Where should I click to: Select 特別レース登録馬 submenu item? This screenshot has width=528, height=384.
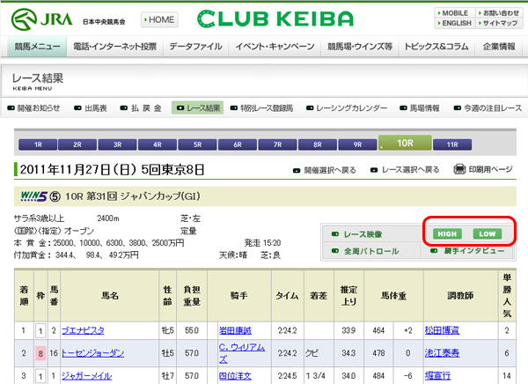[x=261, y=108]
